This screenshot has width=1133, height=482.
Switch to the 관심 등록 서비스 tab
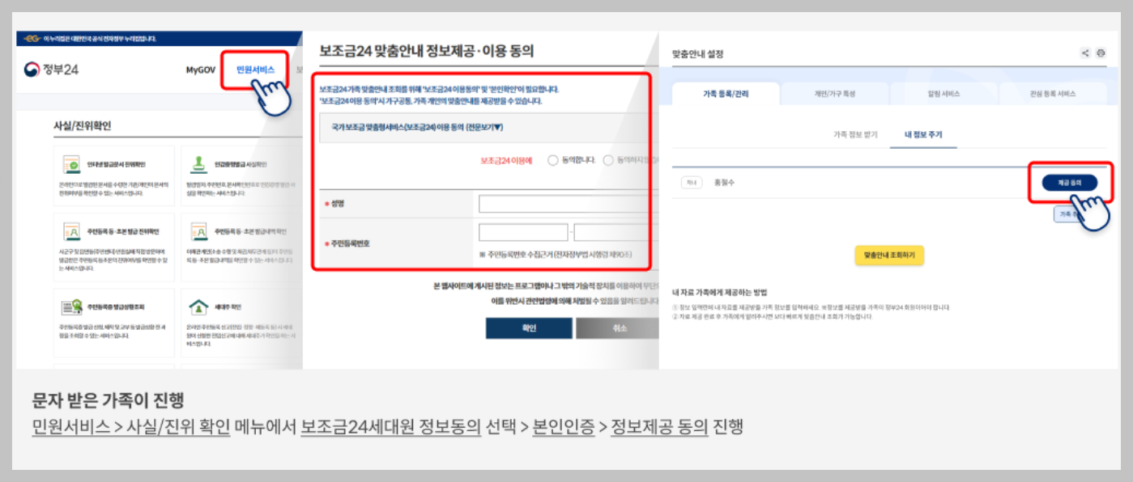pyautogui.click(x=1053, y=94)
